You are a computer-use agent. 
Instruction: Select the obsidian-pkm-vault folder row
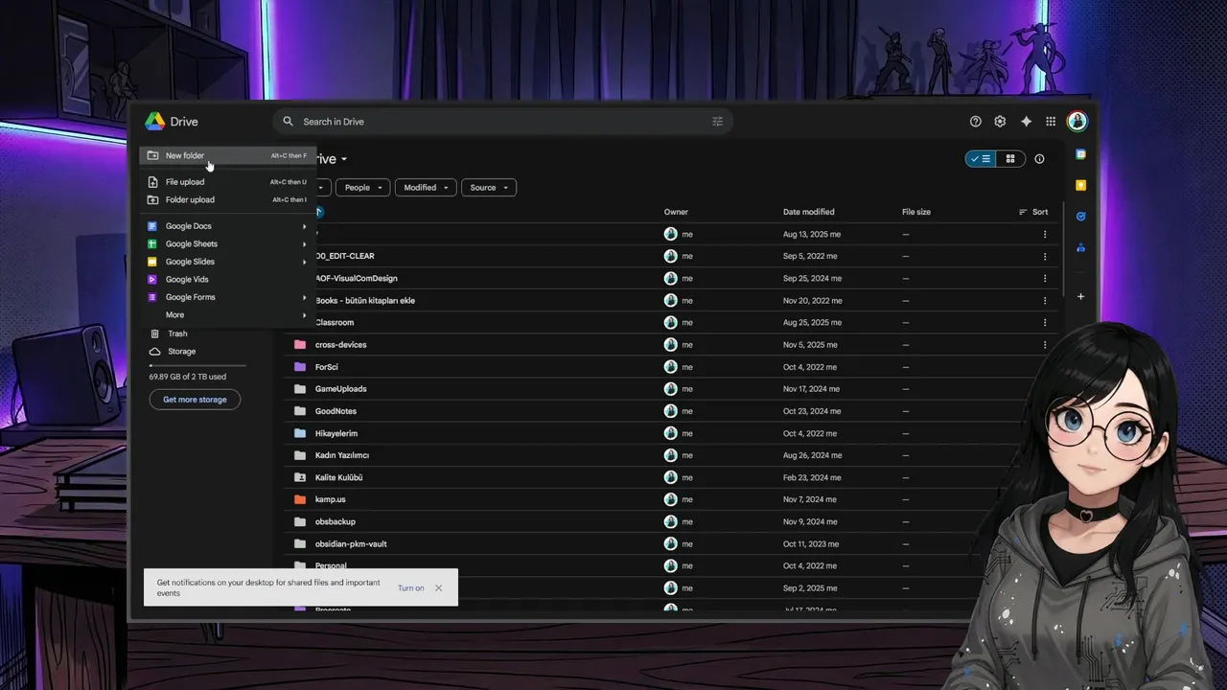pyautogui.click(x=671, y=543)
